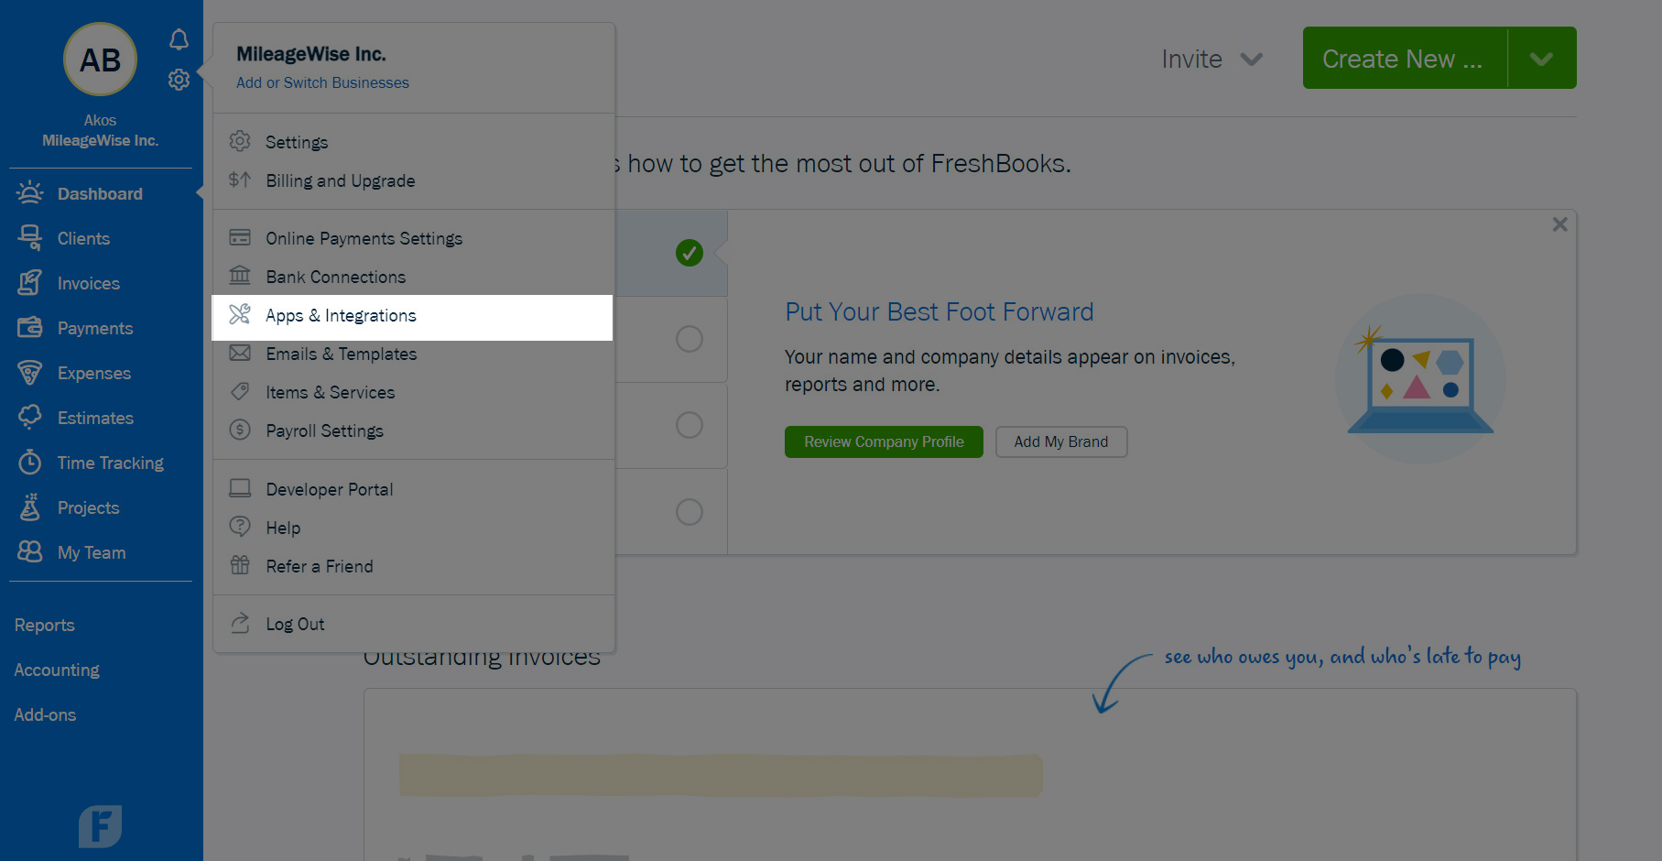Select the third unchecked setup step circle

pos(690,511)
